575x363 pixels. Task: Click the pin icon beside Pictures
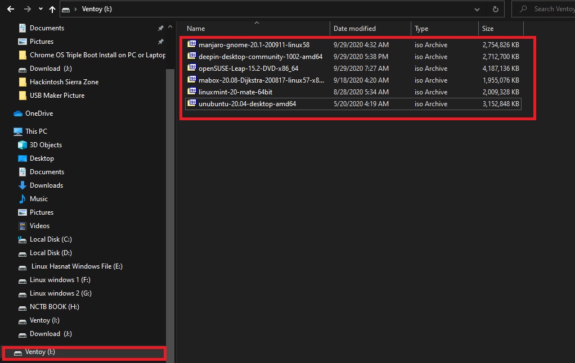[x=160, y=42]
